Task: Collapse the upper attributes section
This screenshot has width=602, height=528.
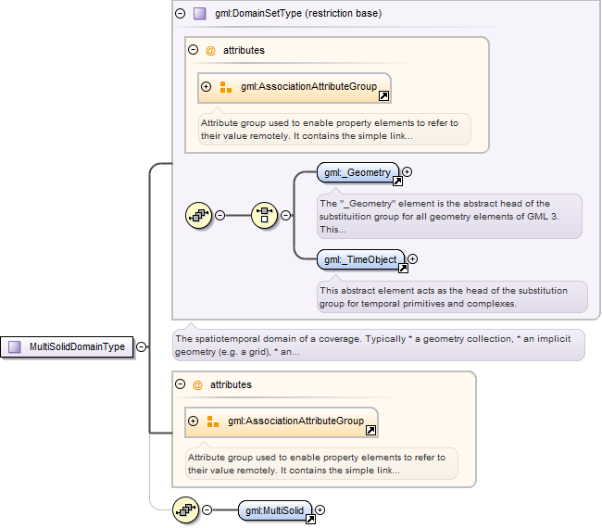Action: [194, 49]
